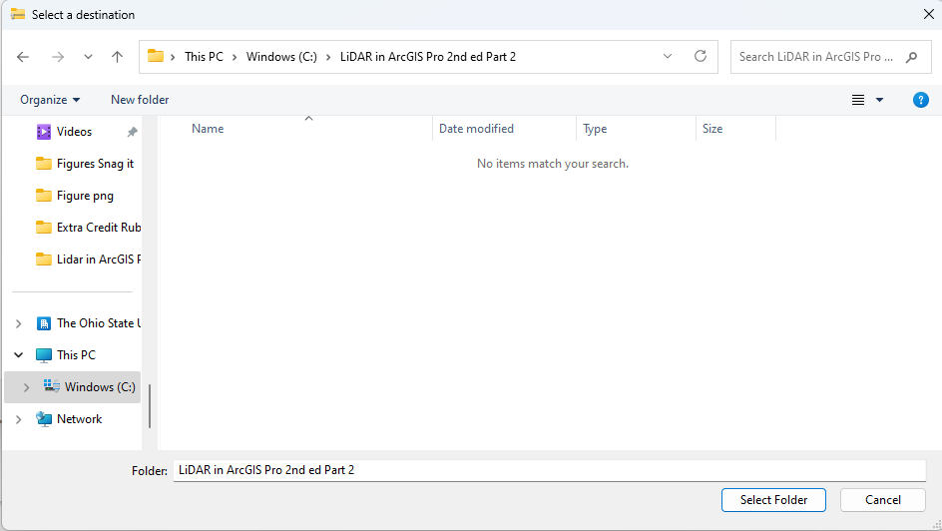Refresh the current folder view
This screenshot has height=531, width=942.
[701, 57]
